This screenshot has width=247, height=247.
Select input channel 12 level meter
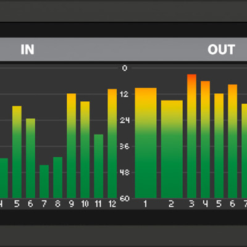112,144
